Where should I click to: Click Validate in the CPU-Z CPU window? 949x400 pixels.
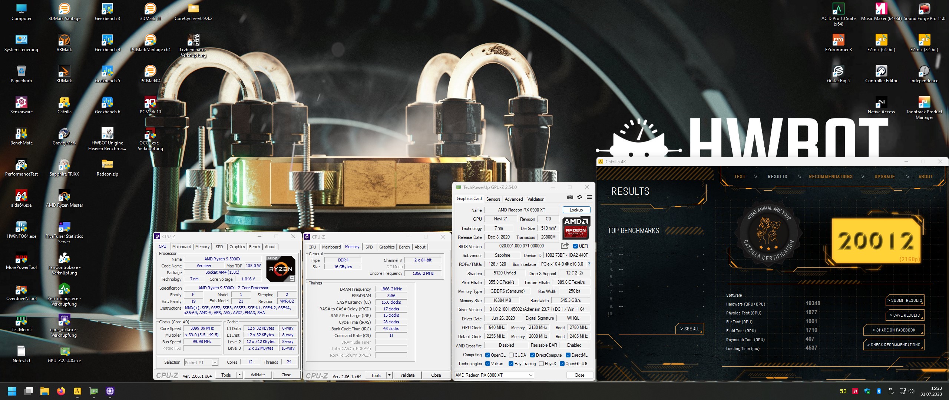(x=258, y=375)
